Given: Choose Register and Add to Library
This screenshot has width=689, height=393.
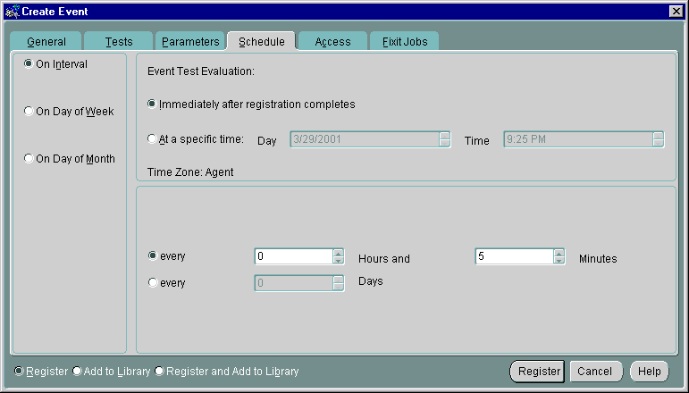Looking at the screenshot, I should point(160,371).
